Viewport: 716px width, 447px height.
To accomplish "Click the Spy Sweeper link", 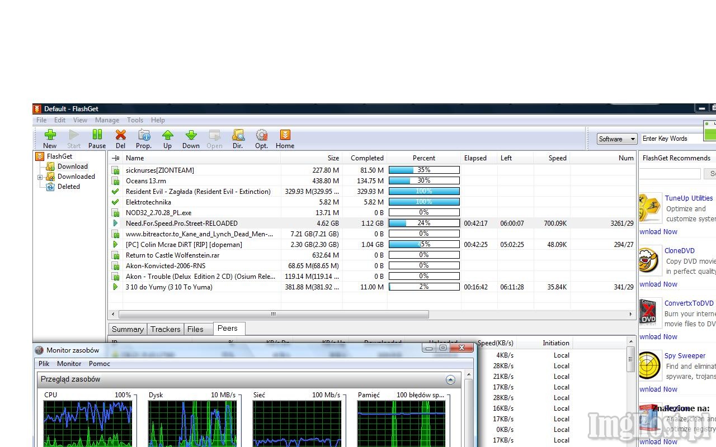I will [x=685, y=356].
